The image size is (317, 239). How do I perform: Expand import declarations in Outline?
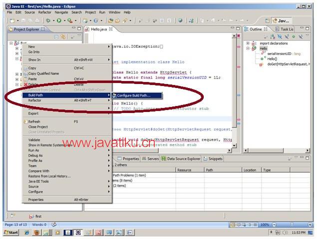point(248,43)
